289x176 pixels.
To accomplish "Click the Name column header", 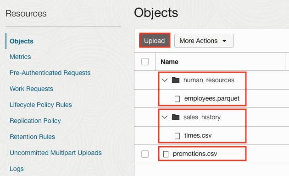I will (169, 62).
